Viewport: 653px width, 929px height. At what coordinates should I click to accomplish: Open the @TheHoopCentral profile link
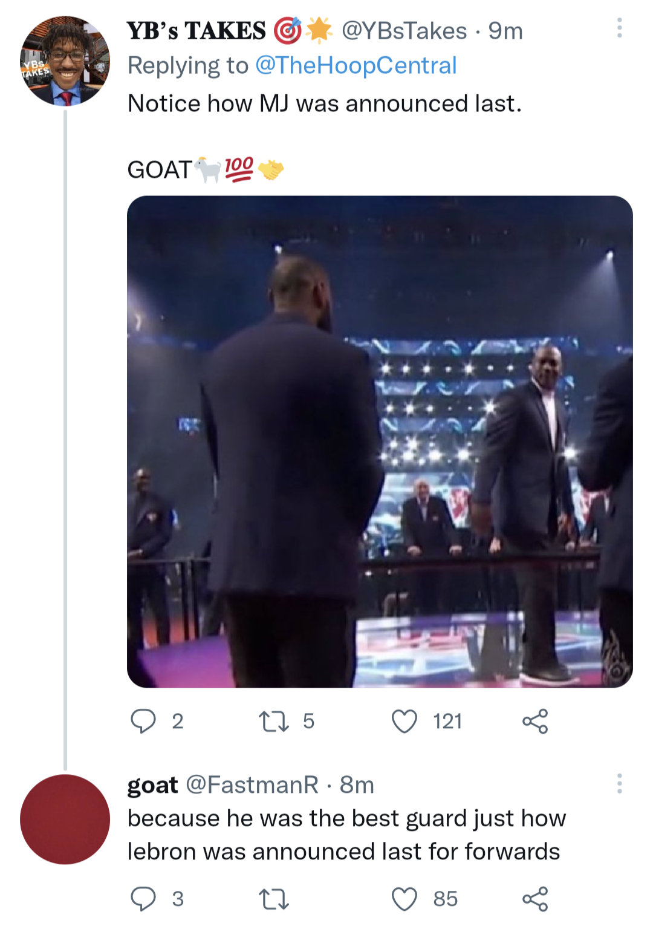(356, 65)
